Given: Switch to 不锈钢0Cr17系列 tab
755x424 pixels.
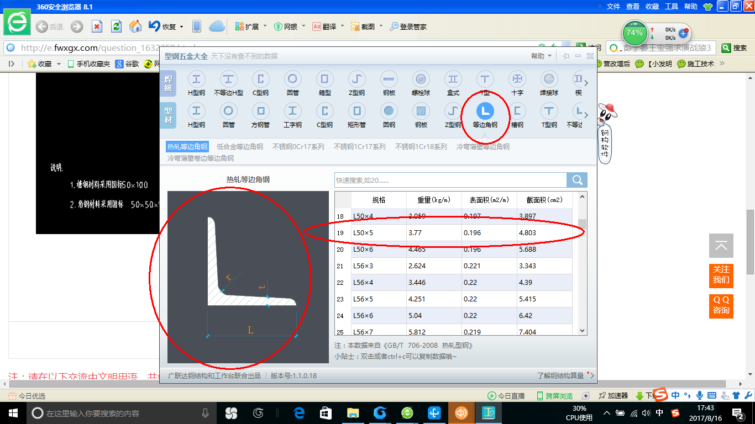Looking at the screenshot, I should tap(298, 146).
